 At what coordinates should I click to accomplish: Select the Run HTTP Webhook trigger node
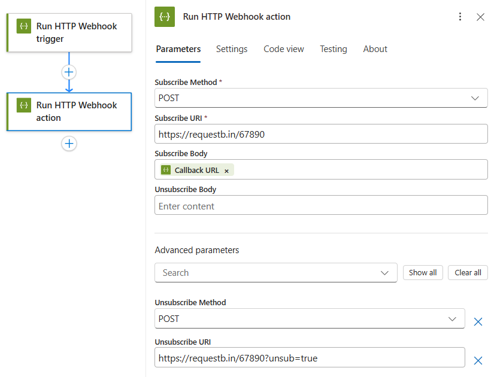click(x=69, y=33)
